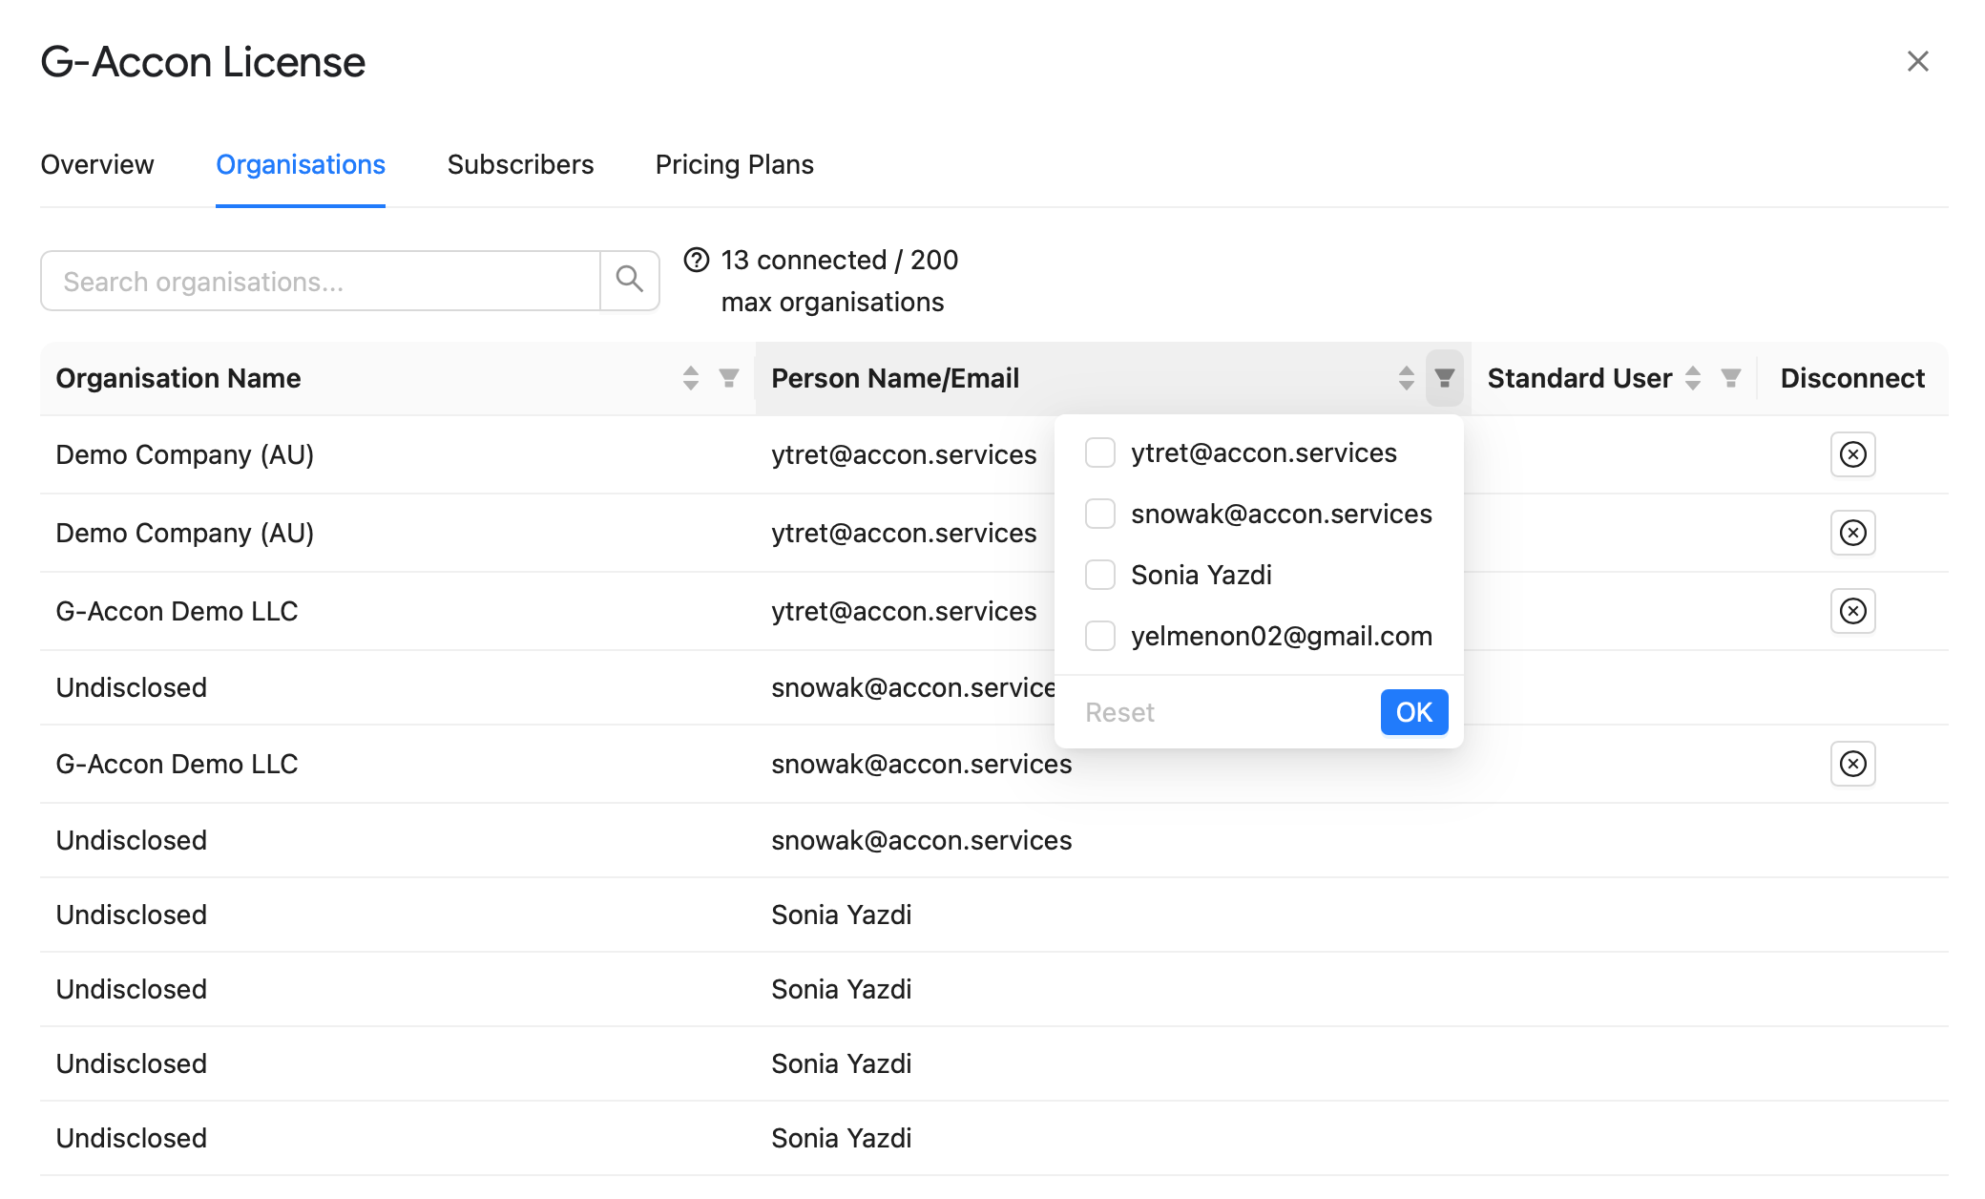This screenshot has width=1985, height=1199.
Task: Click the Disconnect column header
Action: pos(1852,378)
